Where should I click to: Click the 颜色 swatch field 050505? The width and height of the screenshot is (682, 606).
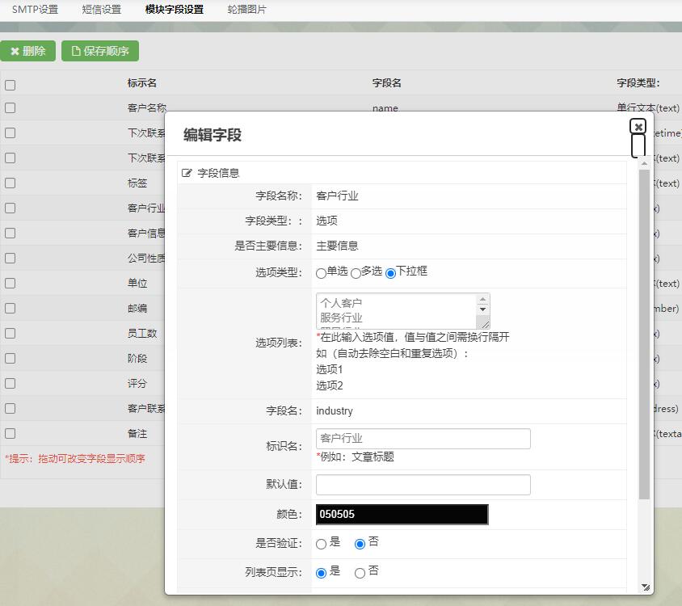pyautogui.click(x=402, y=515)
